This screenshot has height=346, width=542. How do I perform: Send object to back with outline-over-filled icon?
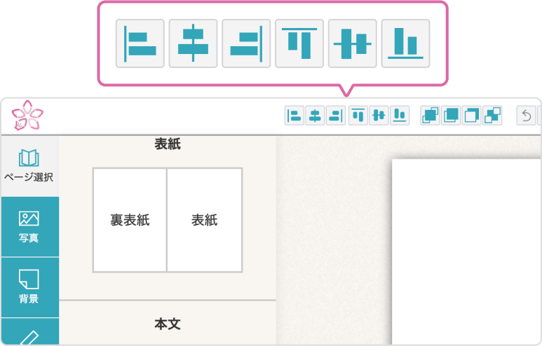471,116
